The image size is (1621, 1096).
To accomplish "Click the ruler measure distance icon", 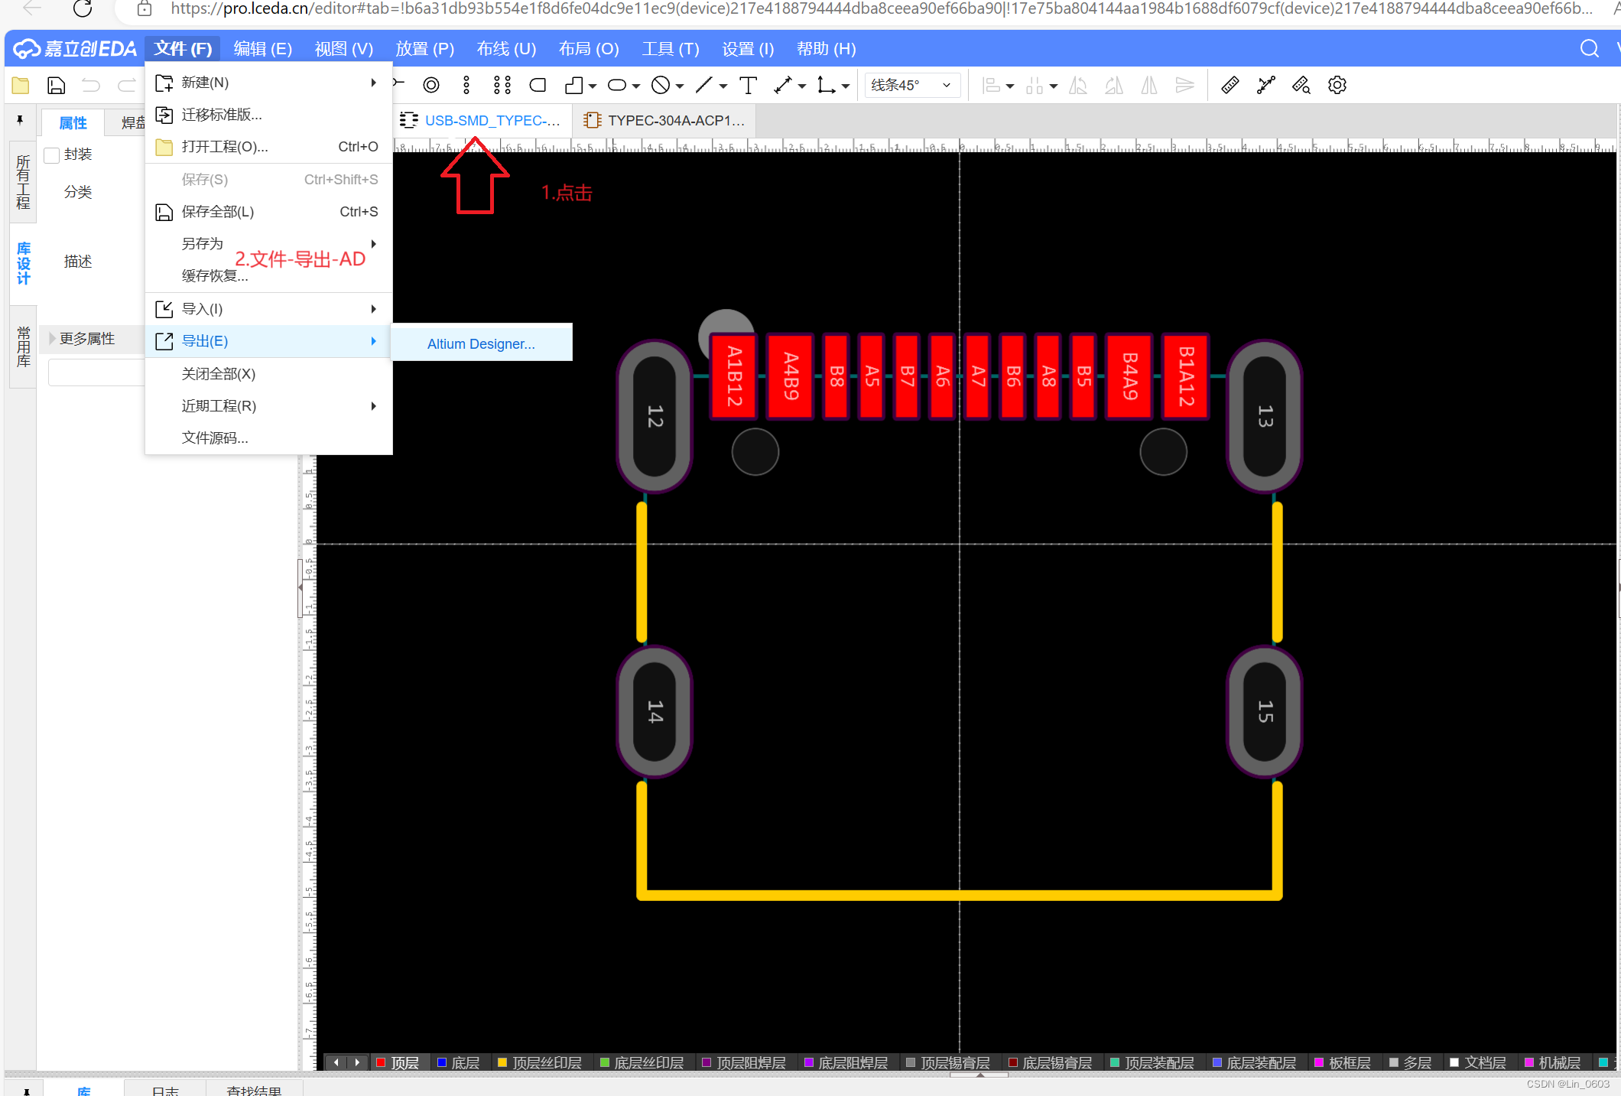I will [x=1230, y=85].
